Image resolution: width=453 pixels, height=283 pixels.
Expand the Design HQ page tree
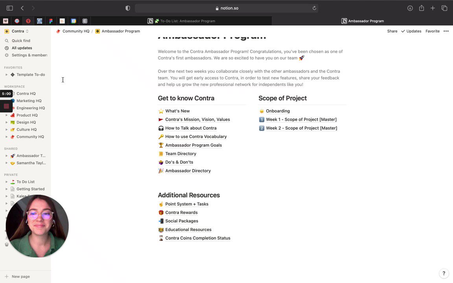pos(6,123)
